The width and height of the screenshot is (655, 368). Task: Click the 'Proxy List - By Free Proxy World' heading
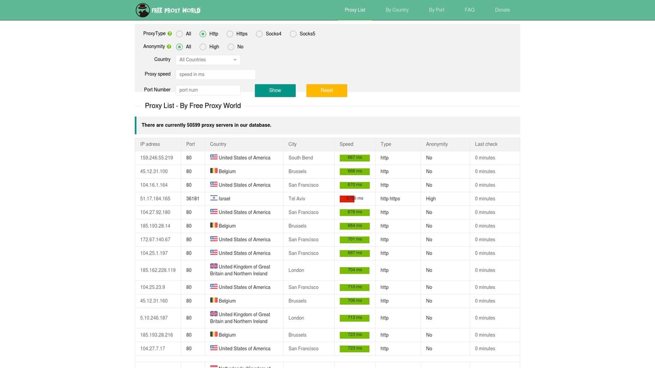tap(193, 105)
